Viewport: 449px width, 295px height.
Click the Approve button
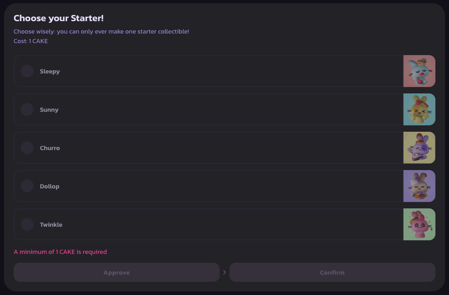[x=117, y=272]
